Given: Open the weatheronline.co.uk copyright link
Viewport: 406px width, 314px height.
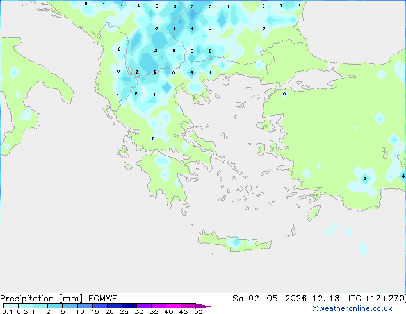Looking at the screenshot, I should [x=352, y=308].
